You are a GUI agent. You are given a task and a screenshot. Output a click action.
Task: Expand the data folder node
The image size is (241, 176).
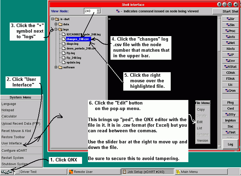[56, 24]
